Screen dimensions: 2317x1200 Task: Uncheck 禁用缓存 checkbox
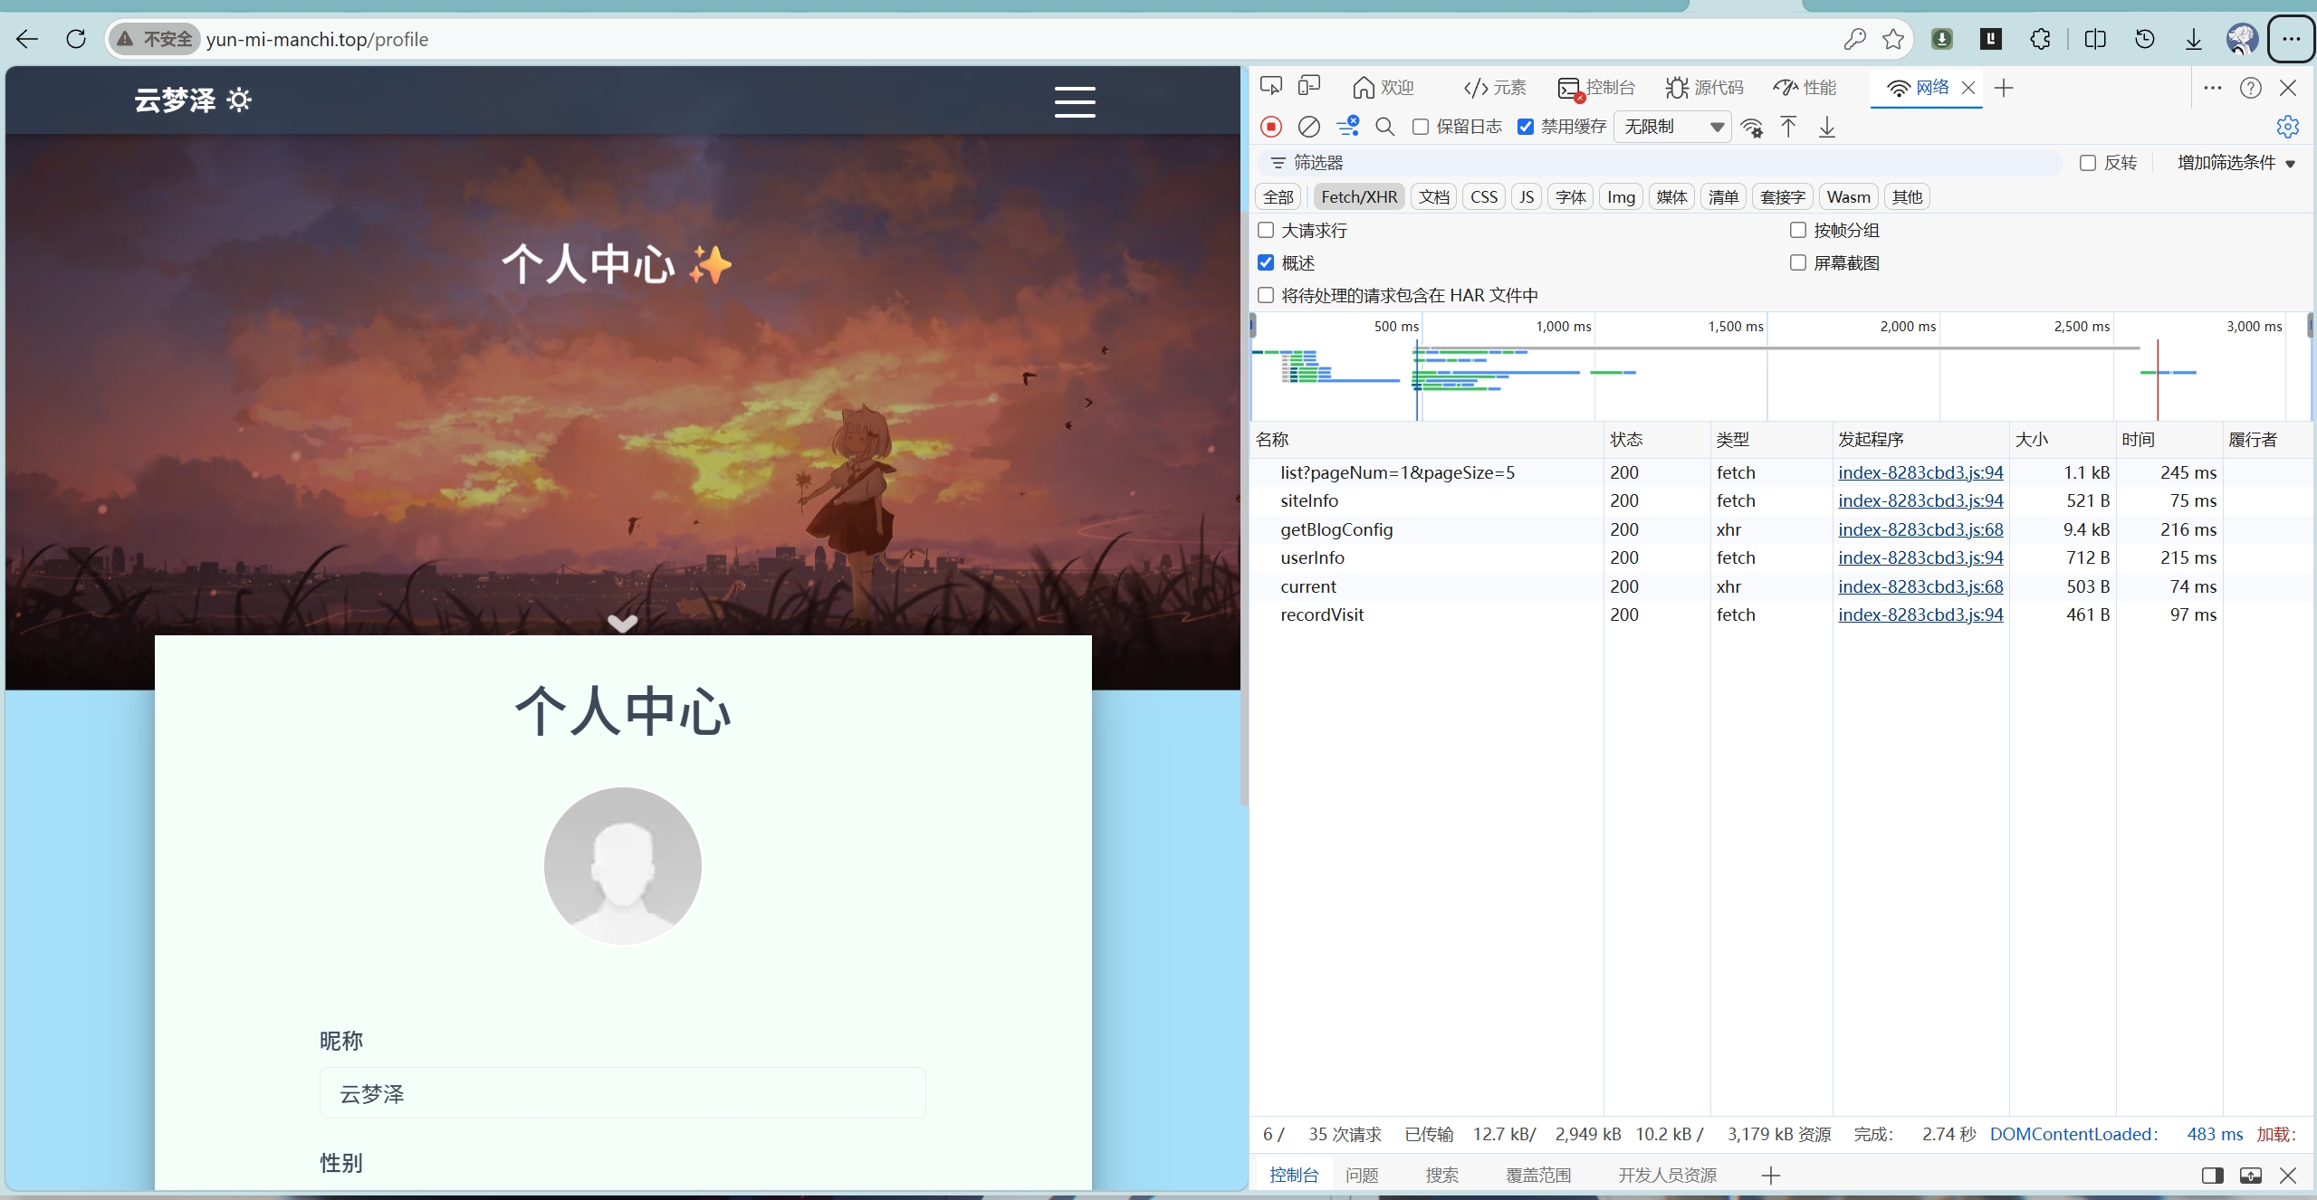pos(1526,127)
